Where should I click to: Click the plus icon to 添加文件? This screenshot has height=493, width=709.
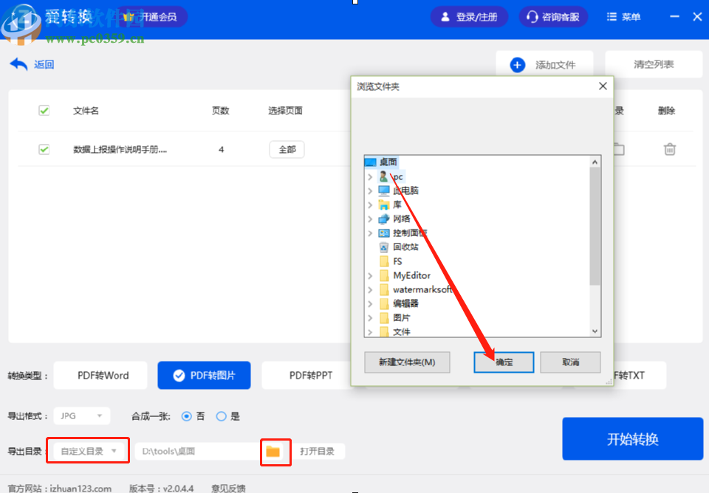tap(516, 64)
